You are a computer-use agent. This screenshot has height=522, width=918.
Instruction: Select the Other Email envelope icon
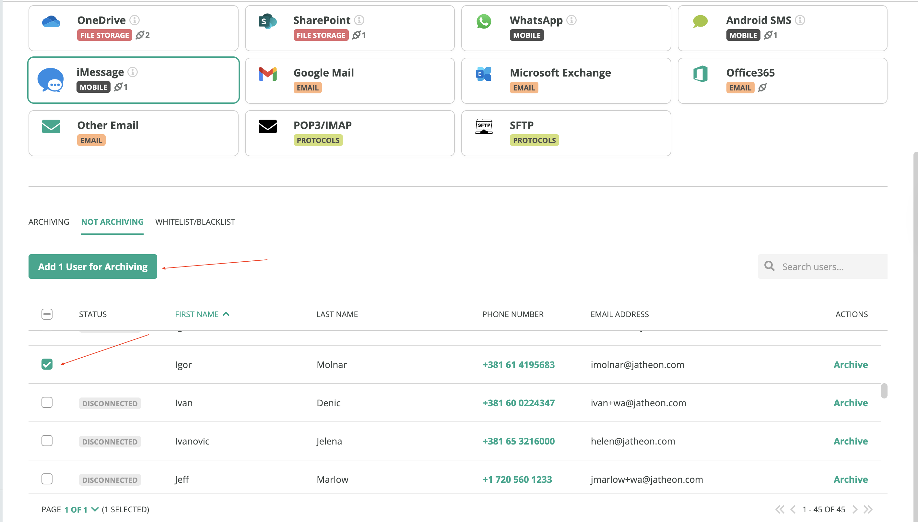tap(51, 126)
